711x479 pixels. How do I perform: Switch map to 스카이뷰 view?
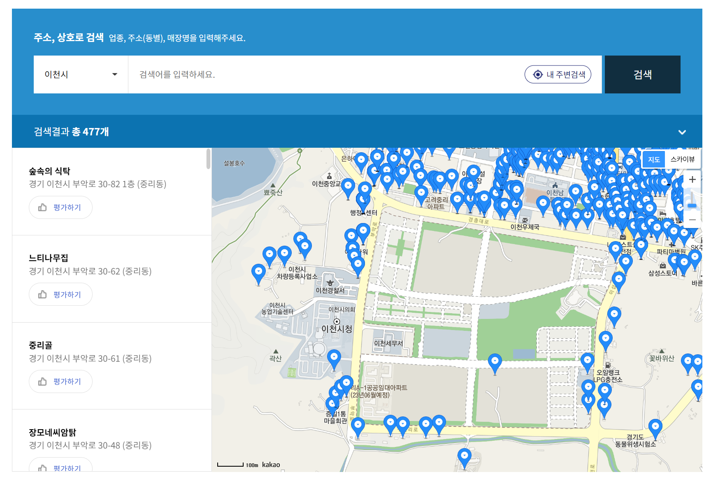coord(682,160)
